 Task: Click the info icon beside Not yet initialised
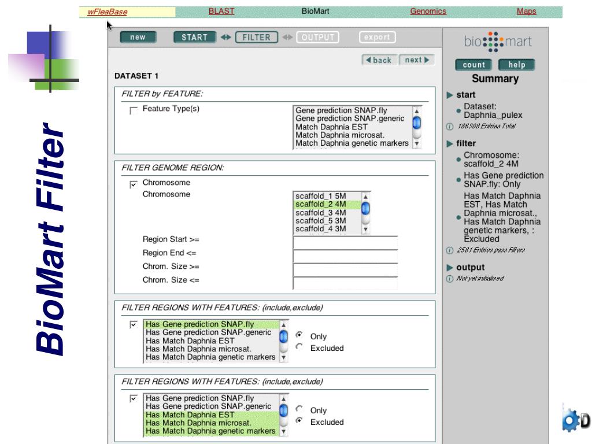click(x=449, y=279)
